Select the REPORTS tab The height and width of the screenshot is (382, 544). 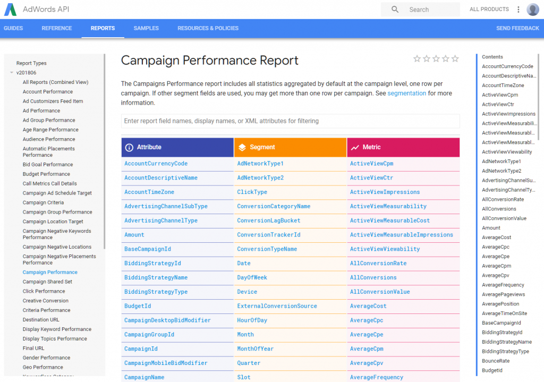(x=103, y=28)
